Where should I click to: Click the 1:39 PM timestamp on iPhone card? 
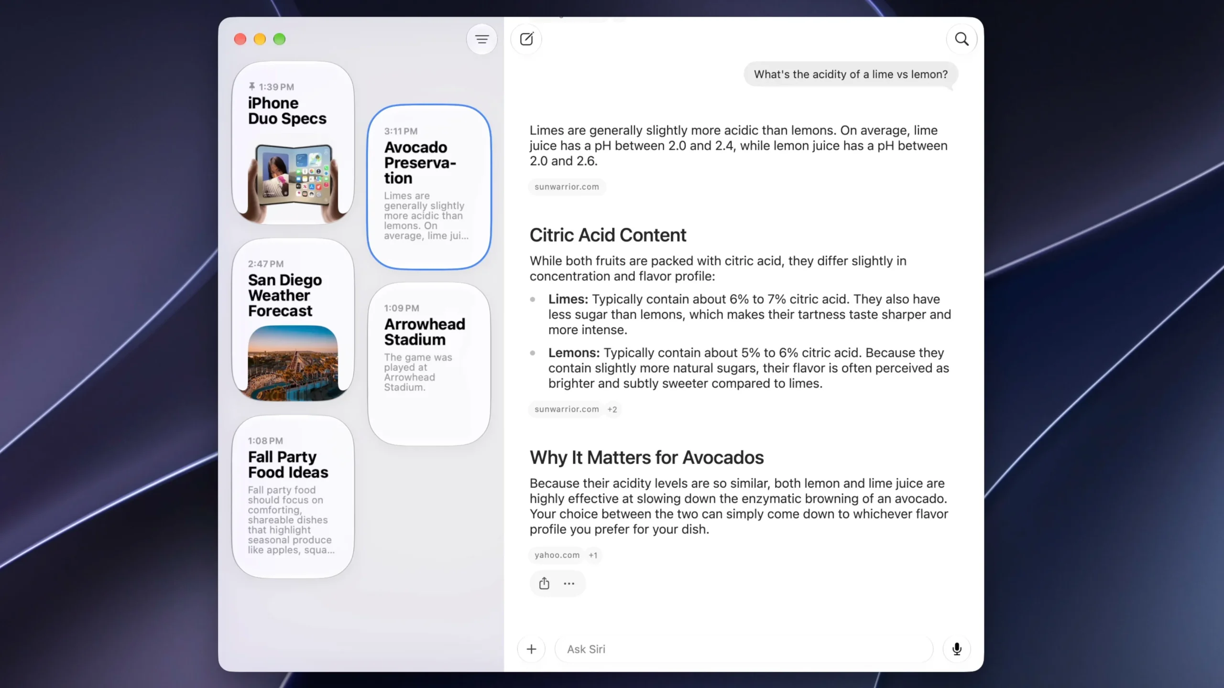276,87
